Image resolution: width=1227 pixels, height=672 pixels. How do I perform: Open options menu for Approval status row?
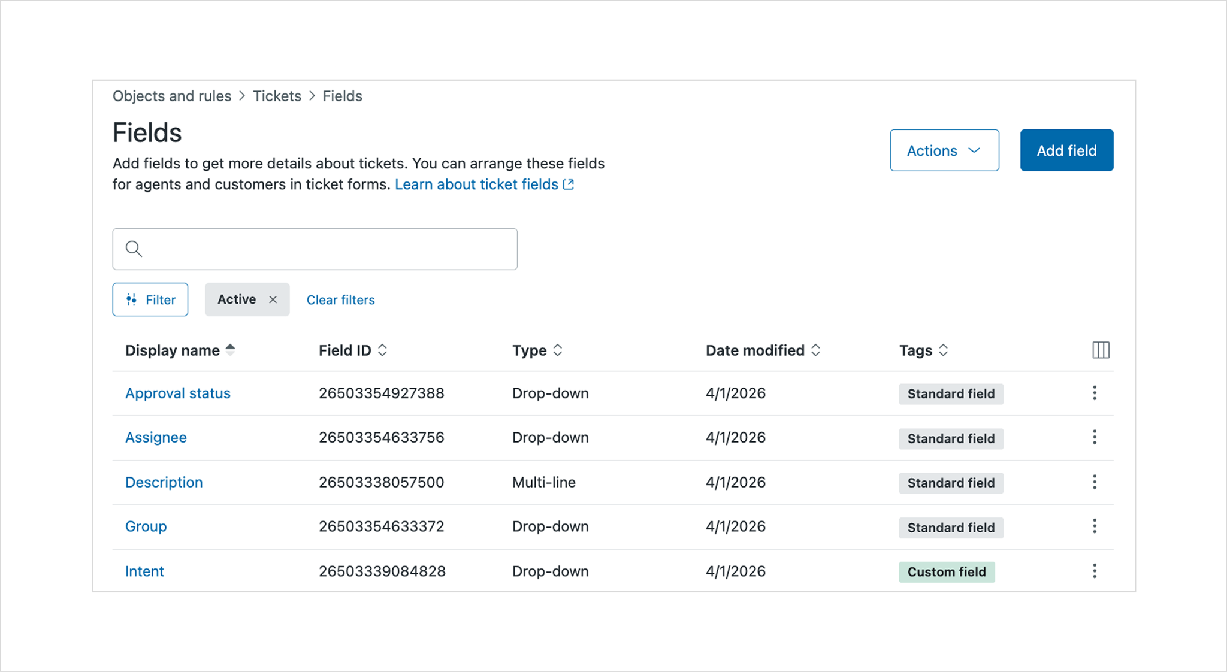point(1094,393)
